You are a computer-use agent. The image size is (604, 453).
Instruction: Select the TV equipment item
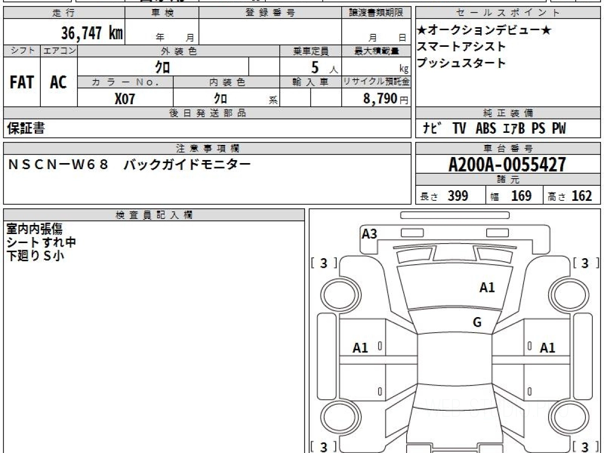tap(459, 129)
